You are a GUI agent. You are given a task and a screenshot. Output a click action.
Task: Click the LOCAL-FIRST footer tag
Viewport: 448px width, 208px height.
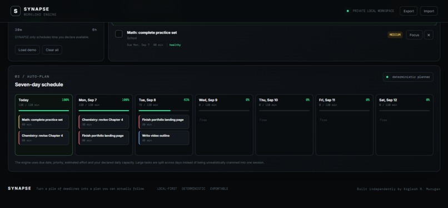click(167, 189)
